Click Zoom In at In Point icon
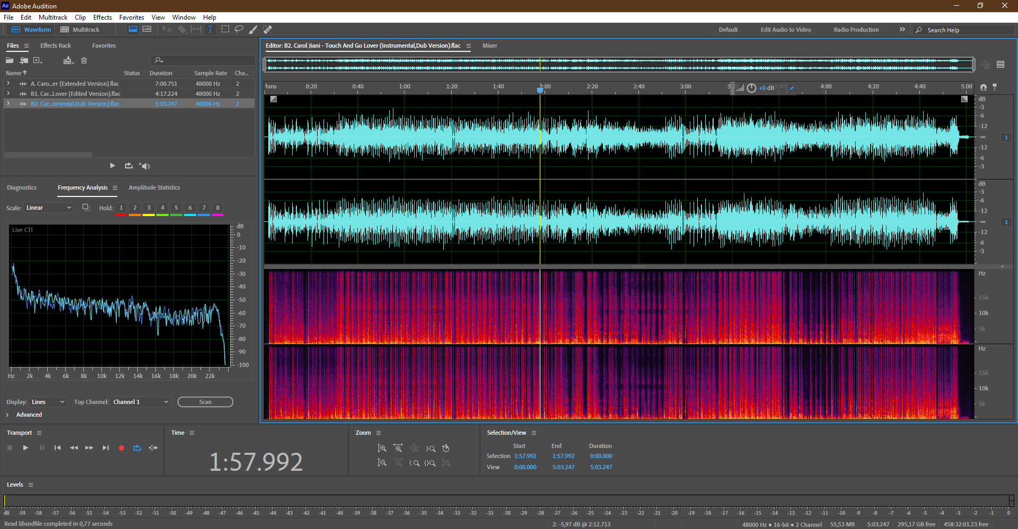This screenshot has height=529, width=1018. tap(414, 463)
